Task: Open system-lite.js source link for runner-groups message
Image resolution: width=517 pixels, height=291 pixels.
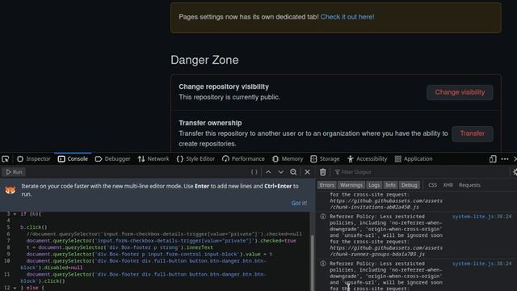Action: coord(481,217)
